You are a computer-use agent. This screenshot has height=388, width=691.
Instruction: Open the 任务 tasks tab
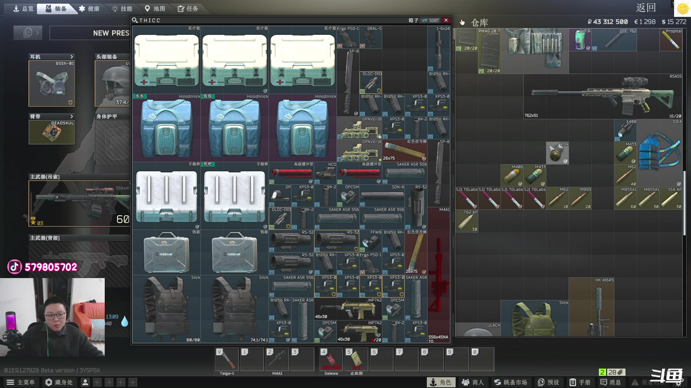point(188,9)
